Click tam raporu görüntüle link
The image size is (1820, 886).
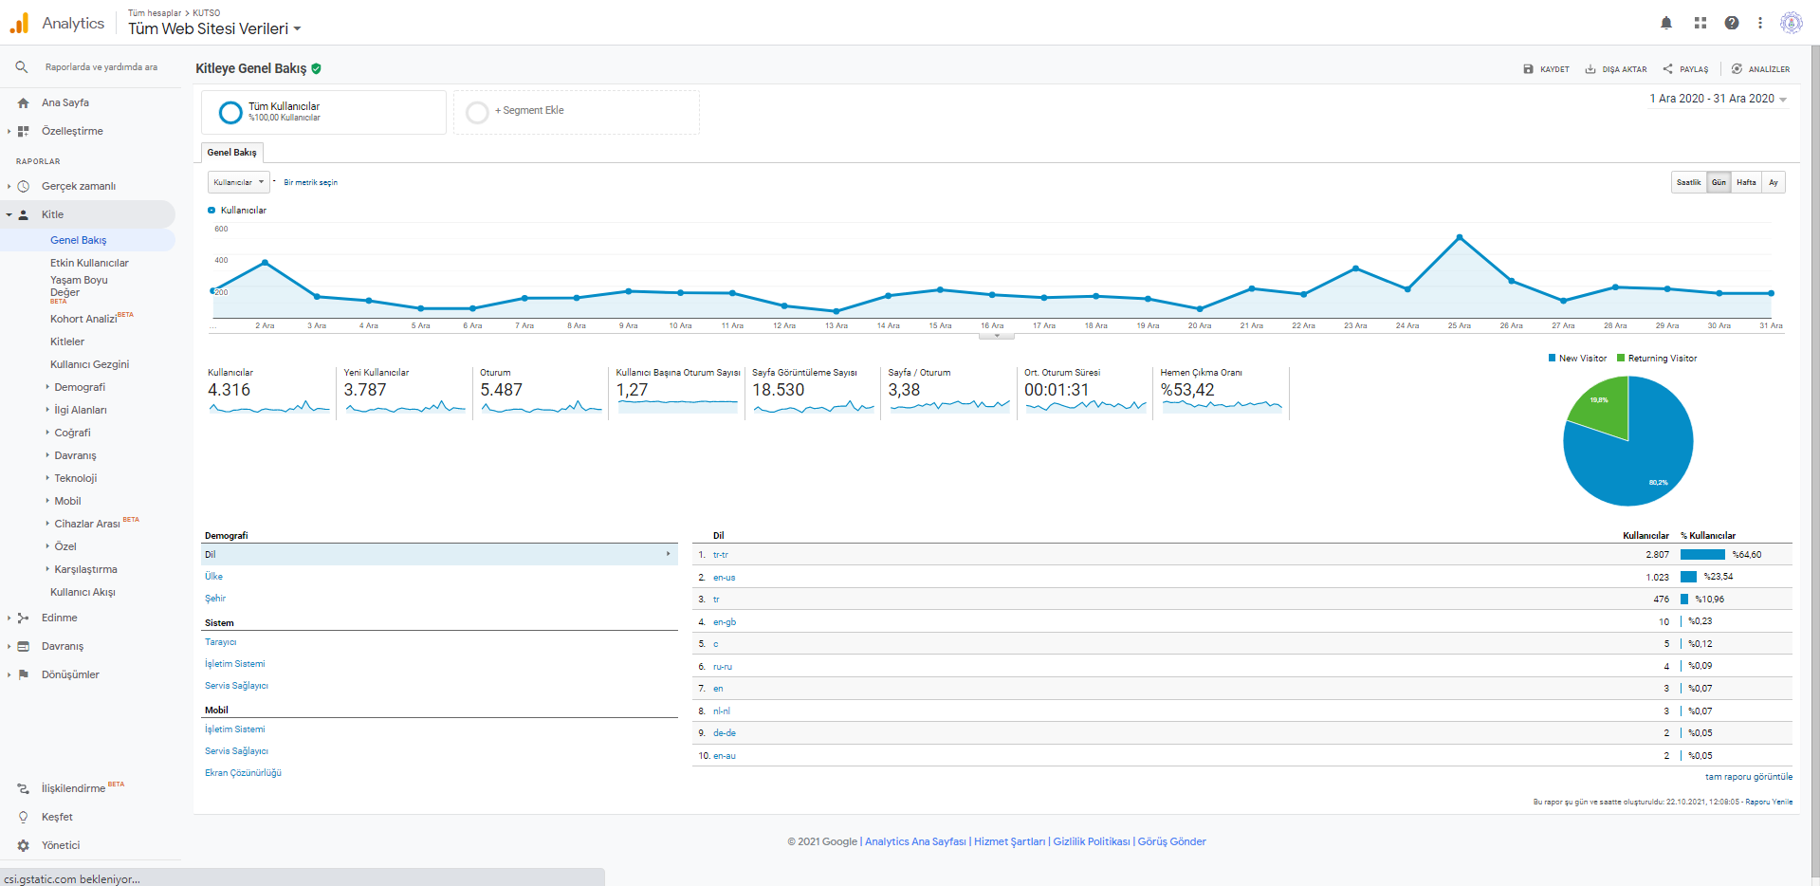coord(1748,777)
